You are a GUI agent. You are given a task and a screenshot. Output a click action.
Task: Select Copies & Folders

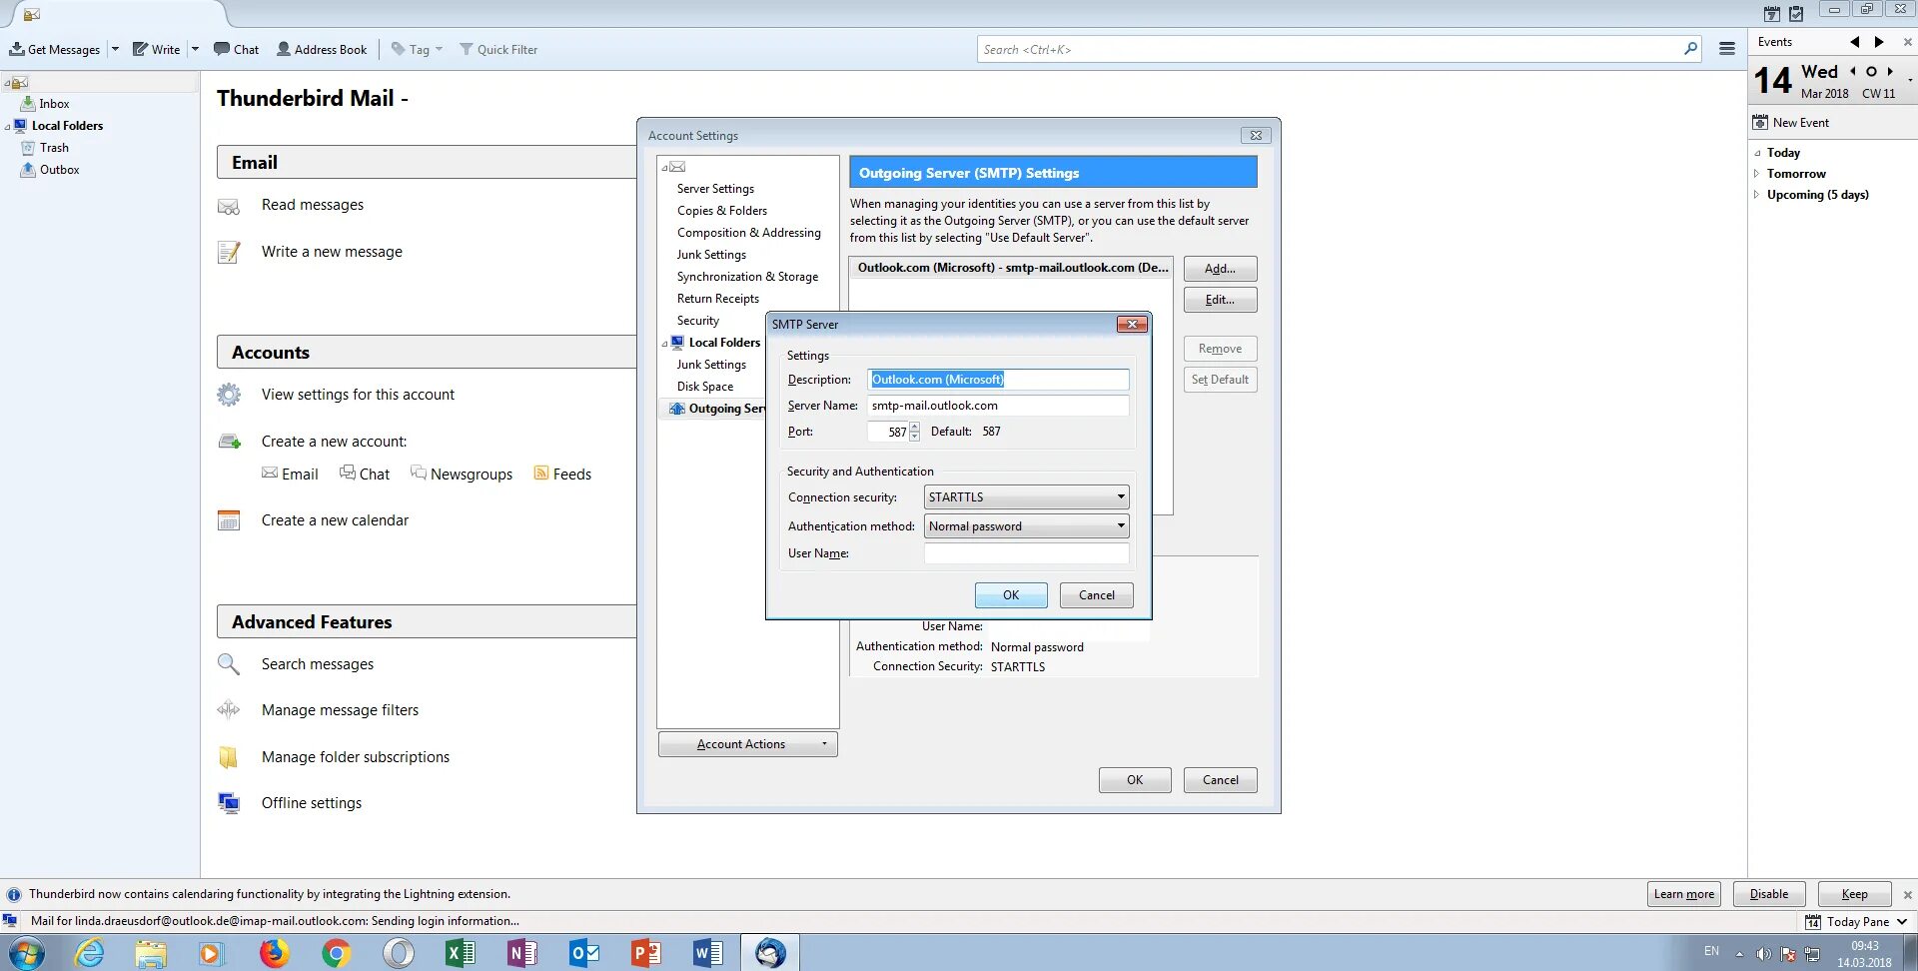point(721,211)
